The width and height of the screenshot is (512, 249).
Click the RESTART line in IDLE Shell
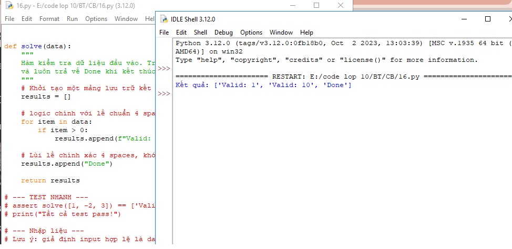[343, 77]
